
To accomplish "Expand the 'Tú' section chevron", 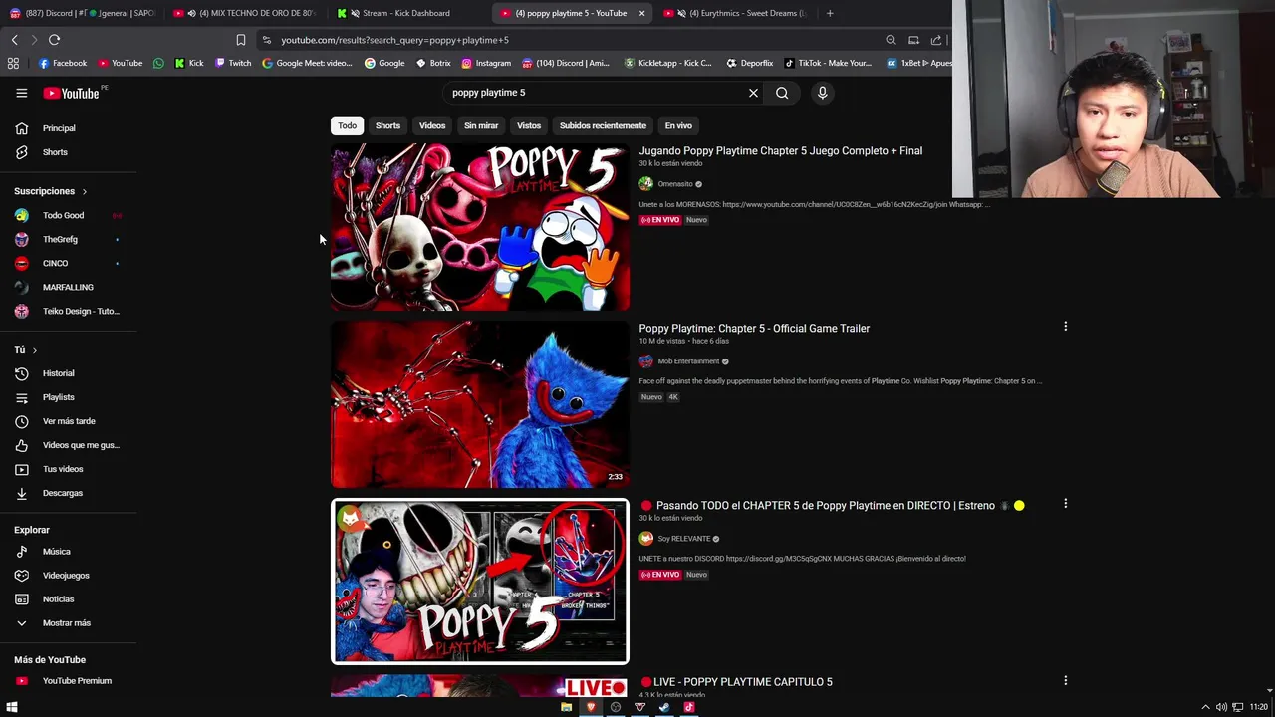I will pos(34,350).
